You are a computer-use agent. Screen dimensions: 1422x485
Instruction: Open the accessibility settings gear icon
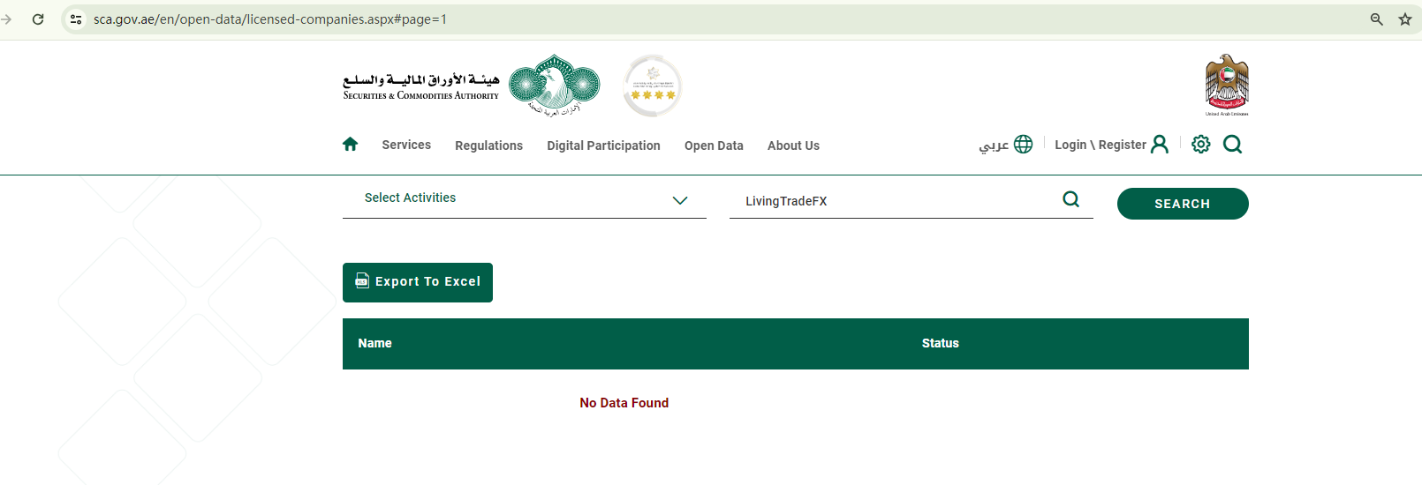[x=1200, y=144]
